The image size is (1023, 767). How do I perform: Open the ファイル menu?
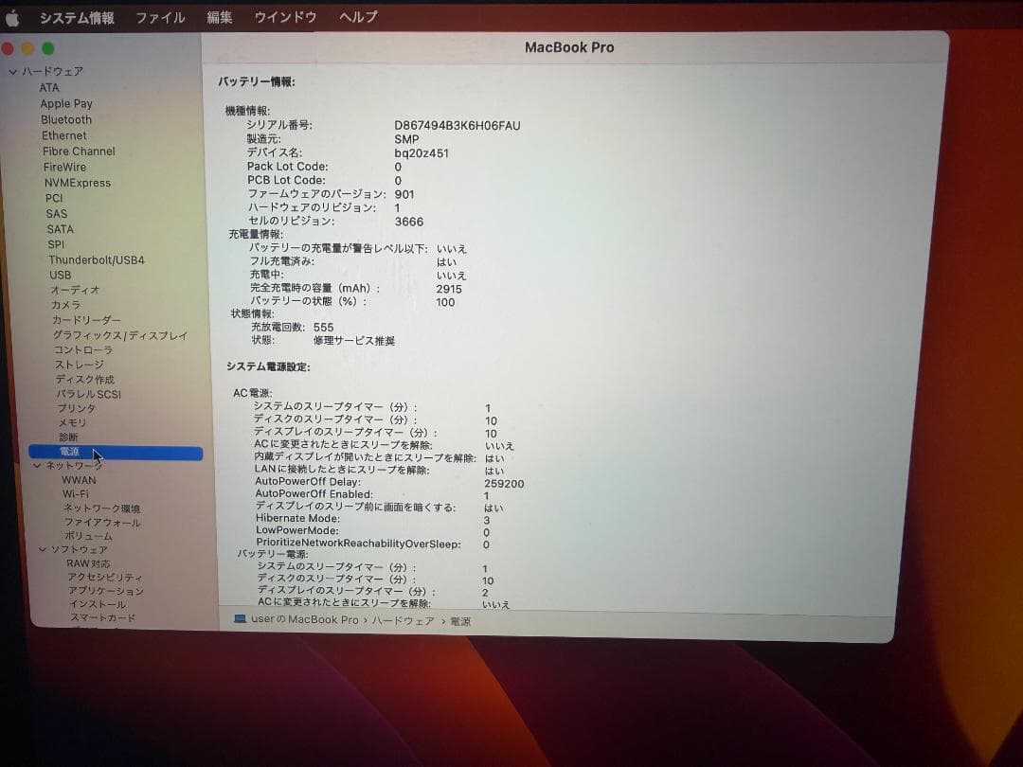click(160, 16)
